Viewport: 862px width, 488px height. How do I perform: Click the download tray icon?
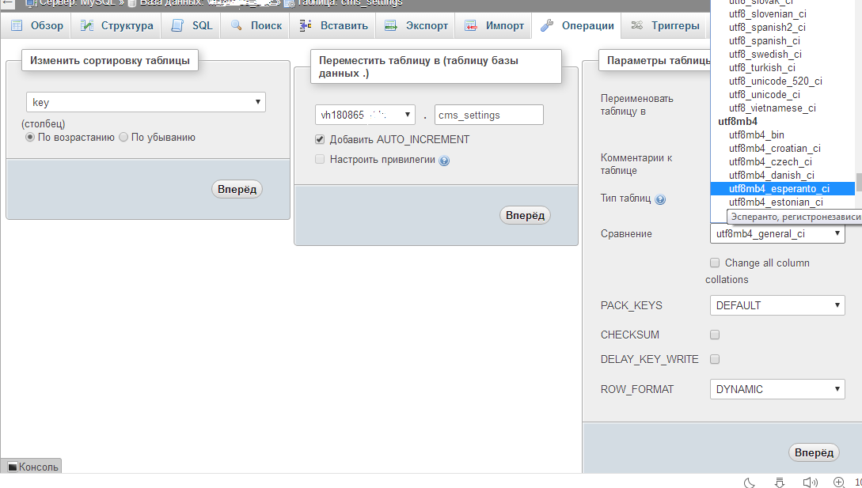(x=780, y=482)
